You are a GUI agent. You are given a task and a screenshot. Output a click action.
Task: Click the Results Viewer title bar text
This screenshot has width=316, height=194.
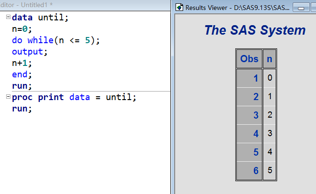(237, 8)
